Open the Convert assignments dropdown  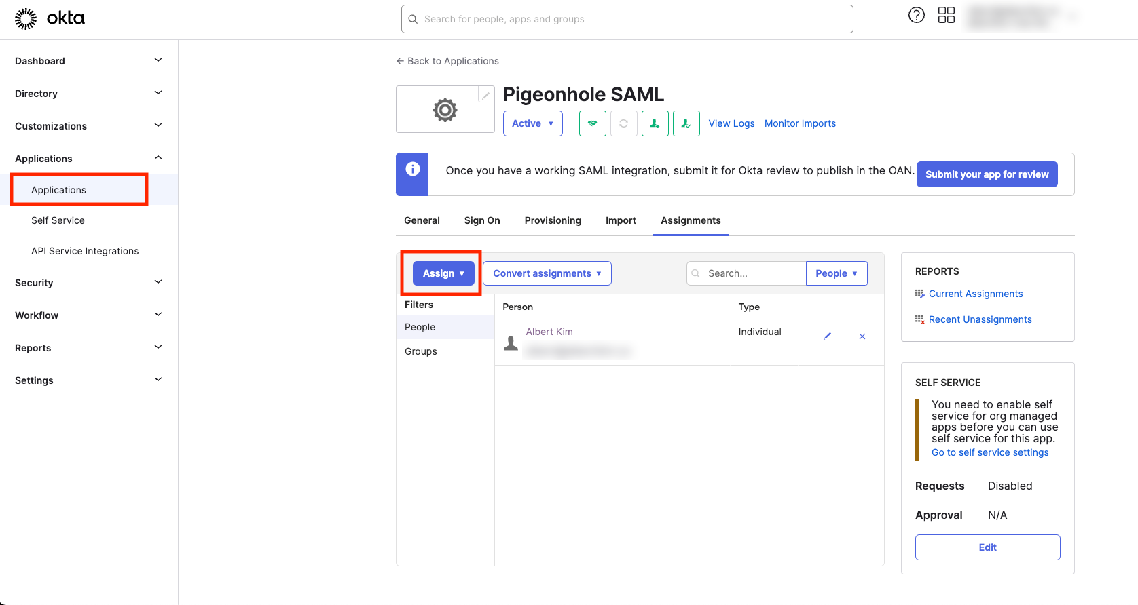click(547, 273)
